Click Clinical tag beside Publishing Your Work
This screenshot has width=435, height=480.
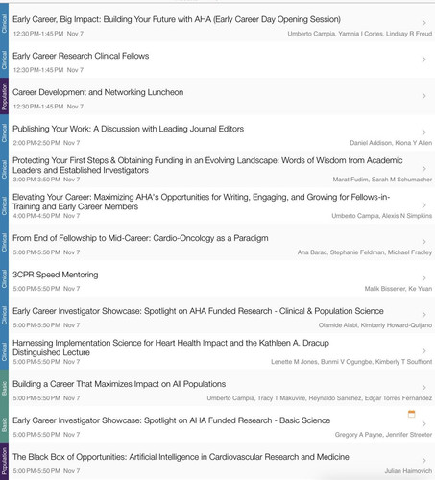4,132
